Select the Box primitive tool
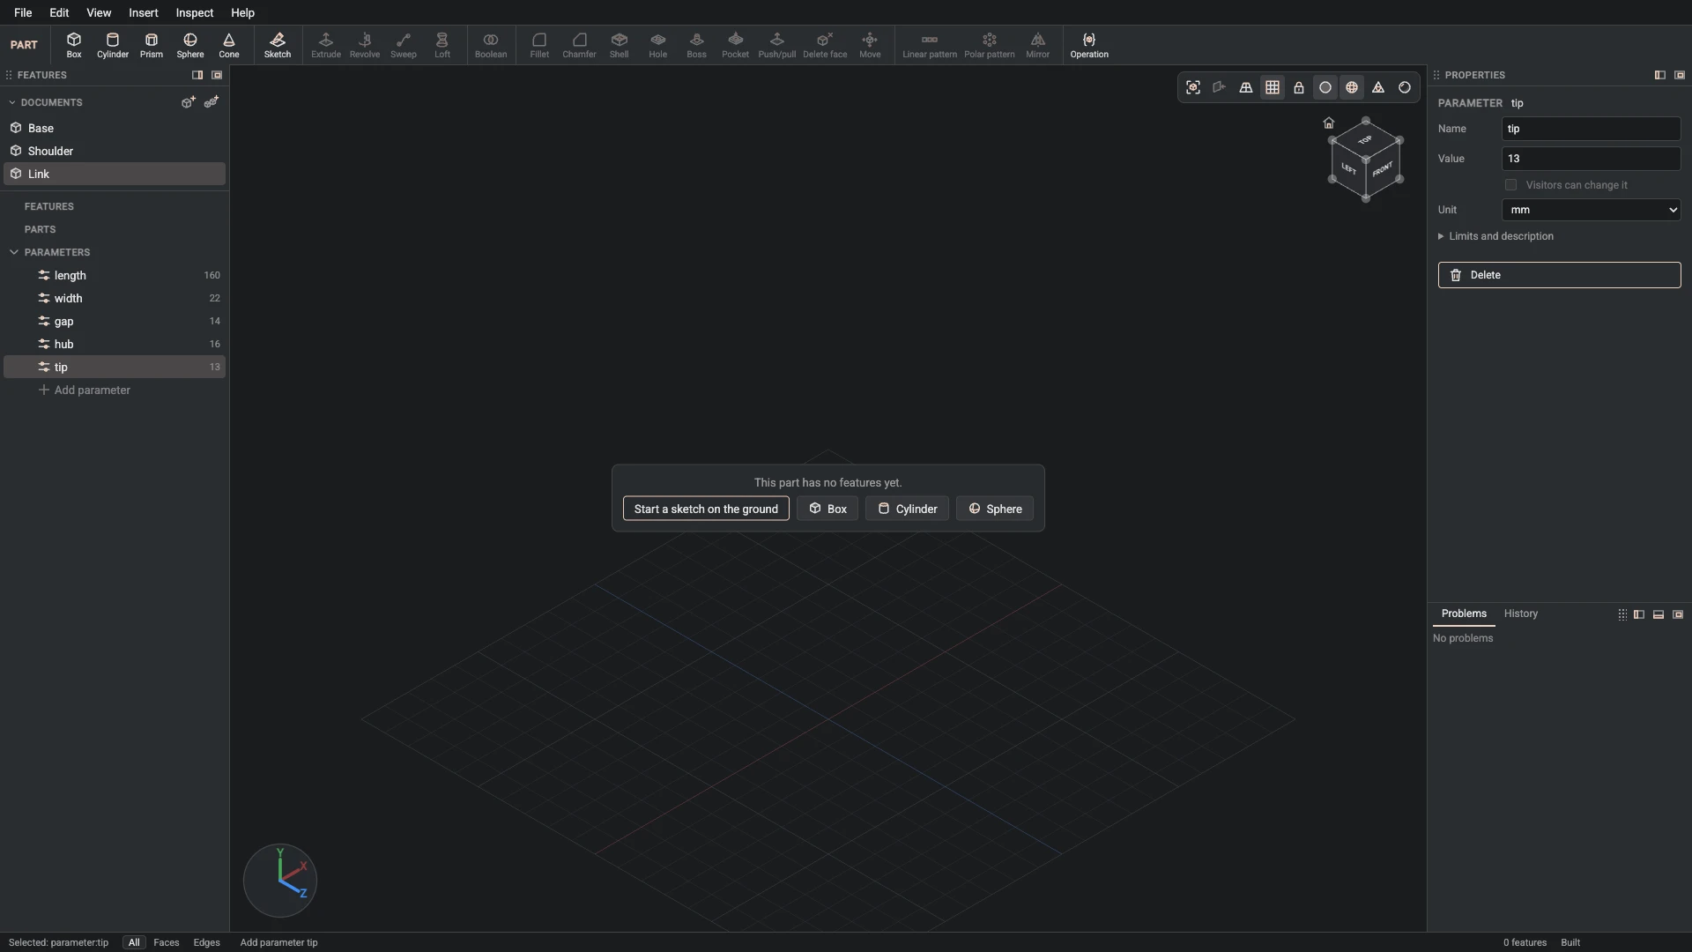The width and height of the screenshot is (1692, 952). click(x=74, y=45)
